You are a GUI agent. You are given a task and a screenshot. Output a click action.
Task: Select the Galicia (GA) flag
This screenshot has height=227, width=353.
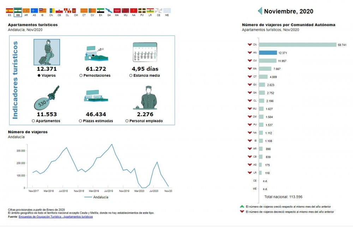click(x=109, y=11)
